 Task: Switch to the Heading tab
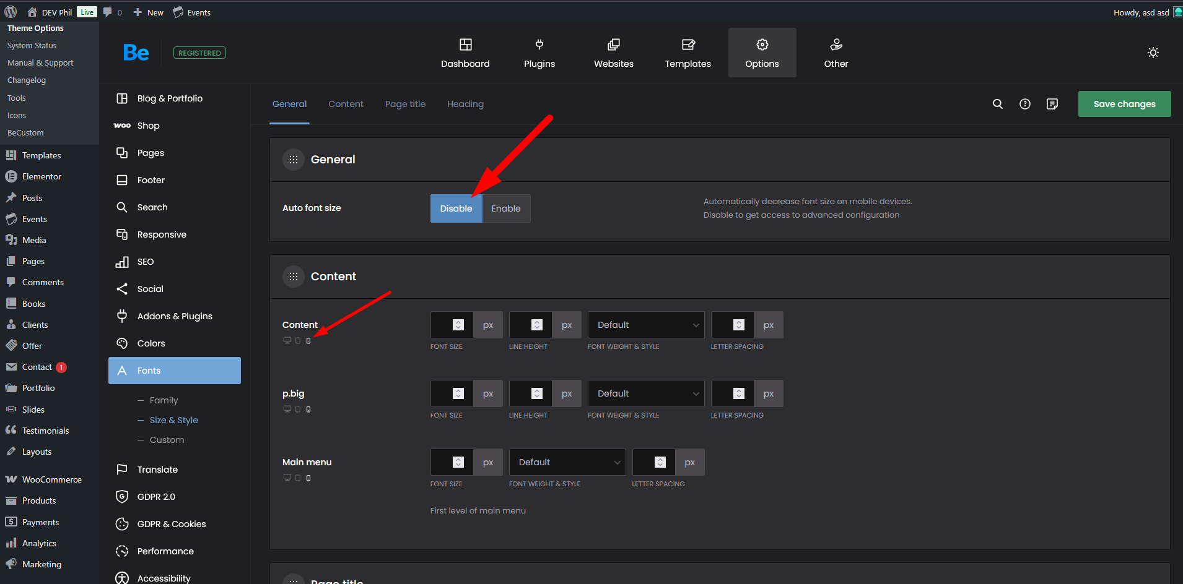coord(465,104)
